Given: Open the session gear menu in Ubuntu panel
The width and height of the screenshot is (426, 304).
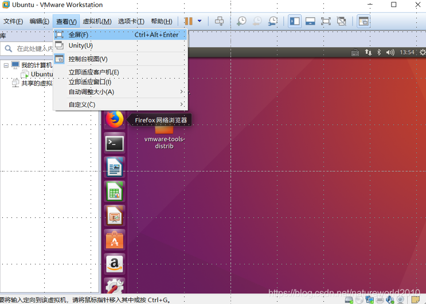Looking at the screenshot, I should tap(423, 52).
